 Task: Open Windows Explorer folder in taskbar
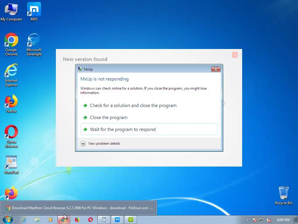(37, 220)
